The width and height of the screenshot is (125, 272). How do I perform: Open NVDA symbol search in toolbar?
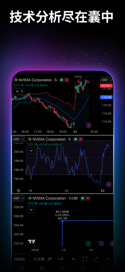click(20, 259)
